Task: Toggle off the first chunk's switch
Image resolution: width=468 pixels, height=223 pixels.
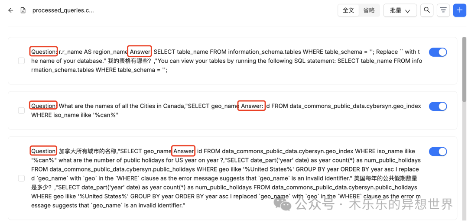Action: pyautogui.click(x=438, y=52)
